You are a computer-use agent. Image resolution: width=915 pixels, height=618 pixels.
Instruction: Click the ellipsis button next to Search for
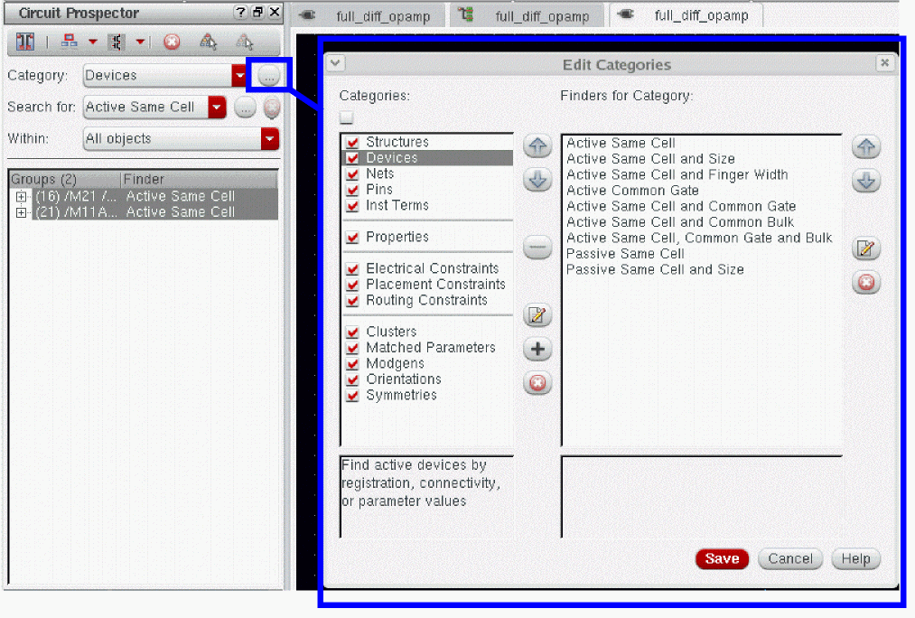pyautogui.click(x=245, y=108)
